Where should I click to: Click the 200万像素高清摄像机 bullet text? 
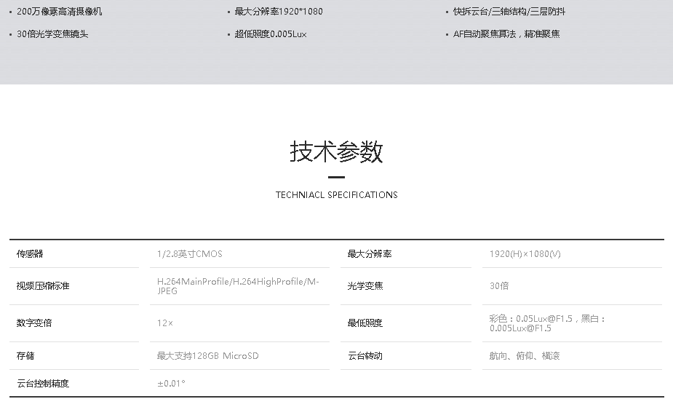(x=59, y=12)
